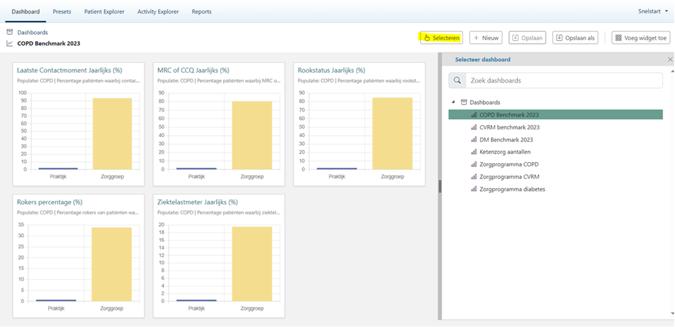
Task: Click the search magnifier icon
Action: coord(457,80)
